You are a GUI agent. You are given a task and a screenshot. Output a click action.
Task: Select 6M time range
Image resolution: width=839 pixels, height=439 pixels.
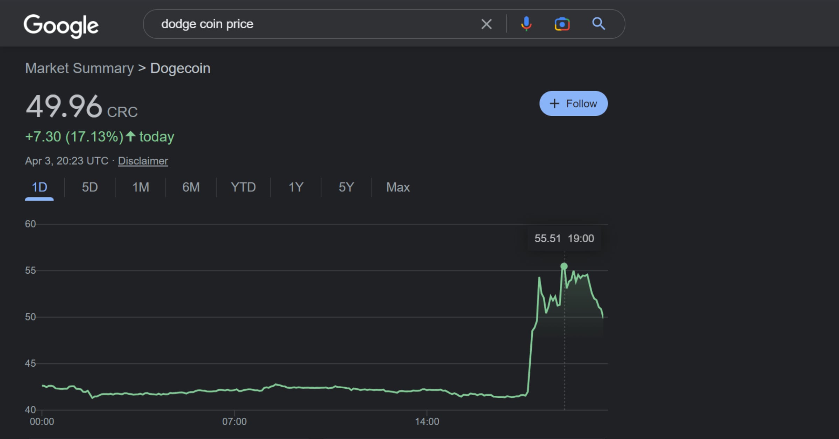coord(191,187)
